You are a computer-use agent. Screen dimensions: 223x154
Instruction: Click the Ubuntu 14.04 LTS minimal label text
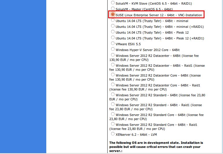(152, 21)
